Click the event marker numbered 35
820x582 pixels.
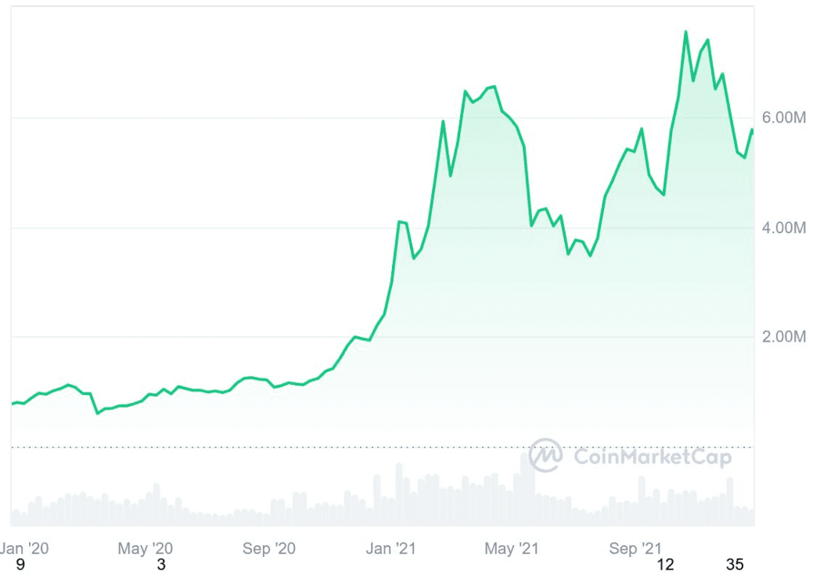734,565
